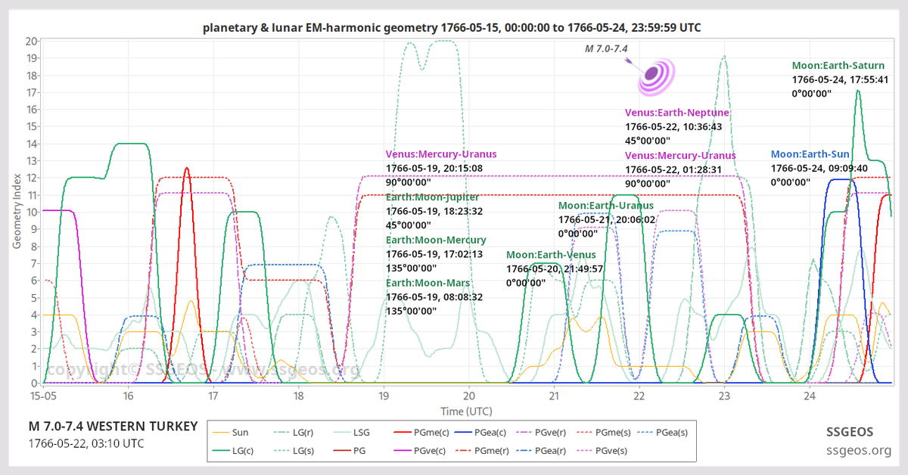This screenshot has width=908, height=475.
Task: Click the Moon:Earth-Venus annotation
Action: (x=551, y=255)
